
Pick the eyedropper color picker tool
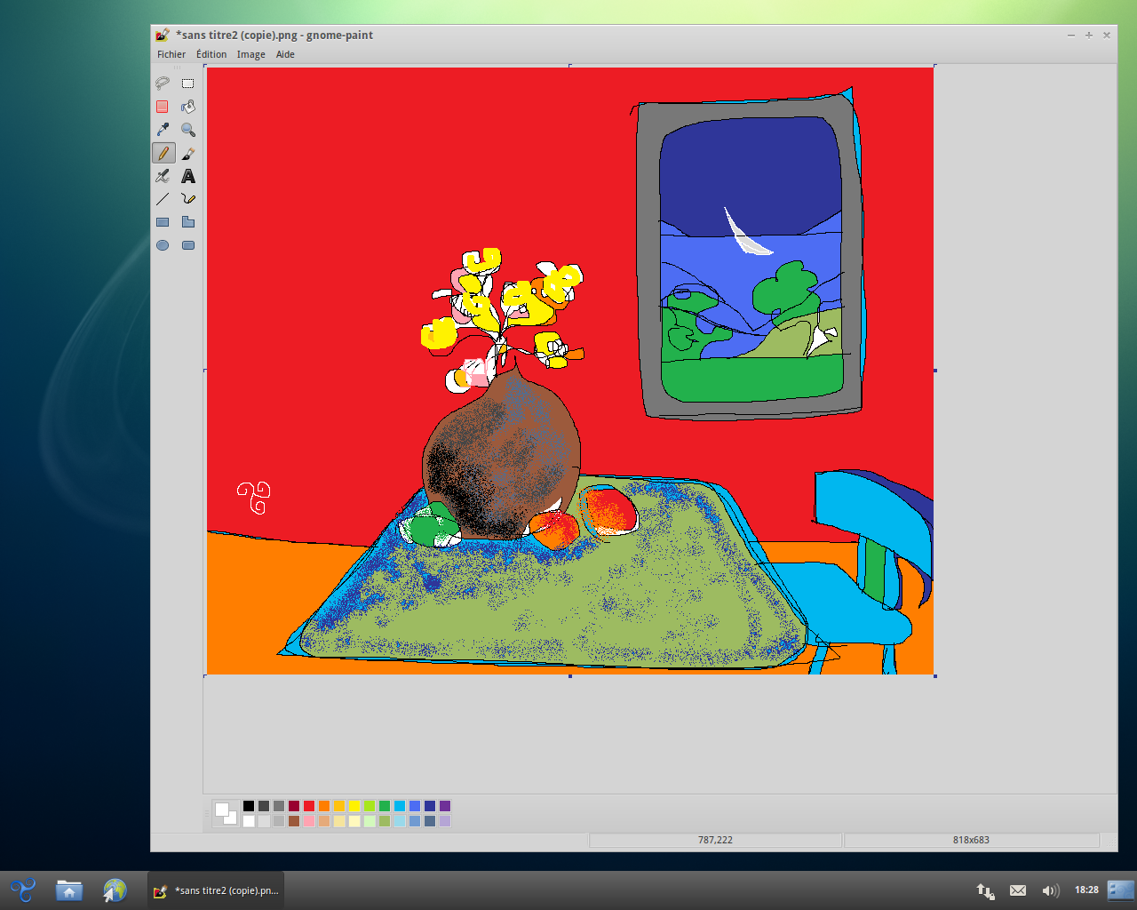pyautogui.click(x=163, y=130)
